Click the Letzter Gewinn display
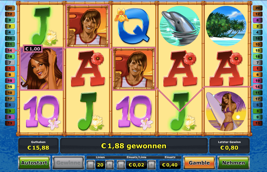 point(229,145)
